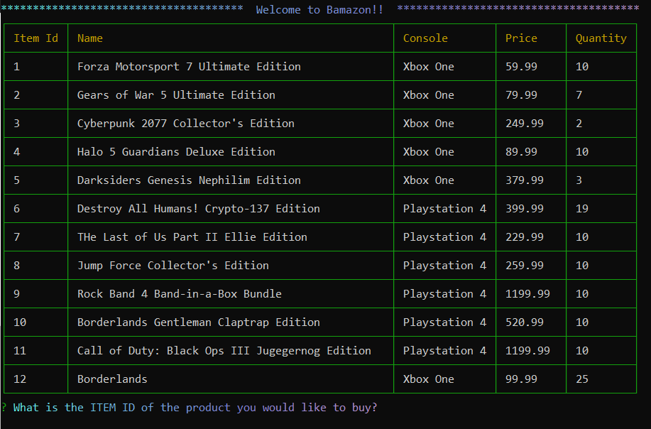Click 'Playstation 4' in the Call of Duty row

(x=444, y=351)
